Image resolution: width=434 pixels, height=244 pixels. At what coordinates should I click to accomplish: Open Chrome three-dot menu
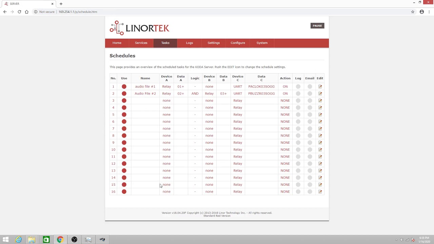point(429,12)
